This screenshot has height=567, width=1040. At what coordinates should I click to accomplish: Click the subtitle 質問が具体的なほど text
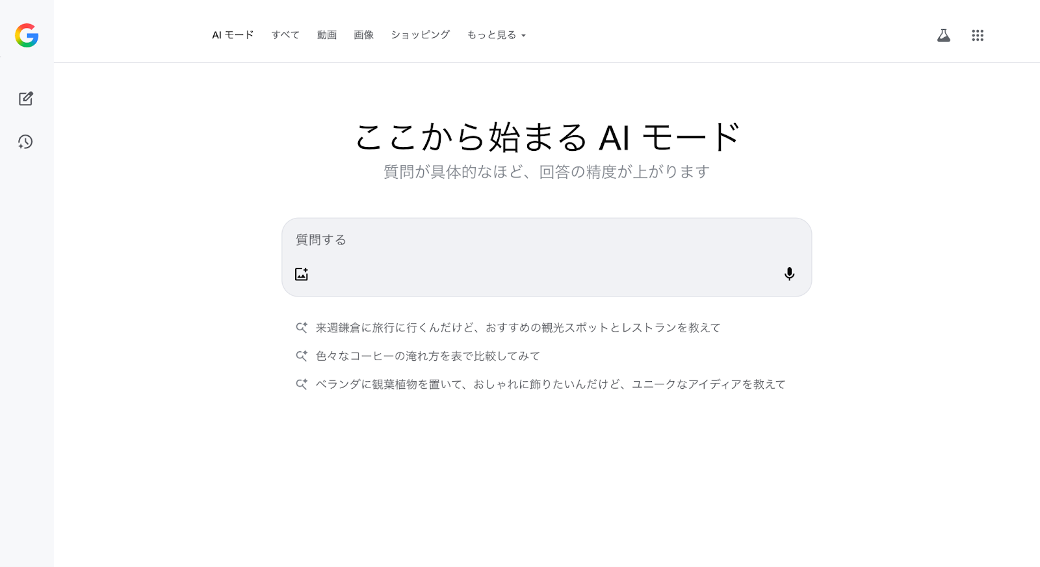click(547, 172)
